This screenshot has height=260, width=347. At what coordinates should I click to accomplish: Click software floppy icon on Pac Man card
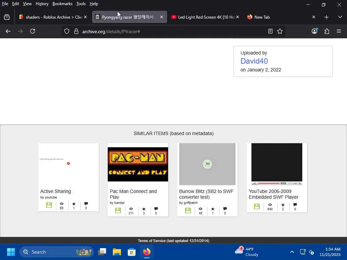point(118,210)
